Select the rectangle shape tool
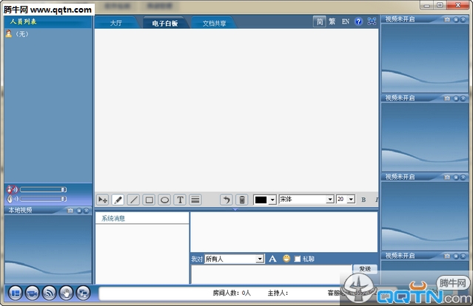Screen dimensions: 473x306 149,200
